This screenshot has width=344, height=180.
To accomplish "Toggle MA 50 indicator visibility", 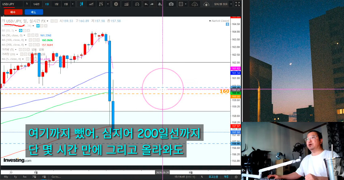I will tap(29, 35).
